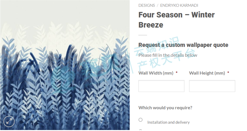Select the Installation and delivery radio button

[x=141, y=120]
